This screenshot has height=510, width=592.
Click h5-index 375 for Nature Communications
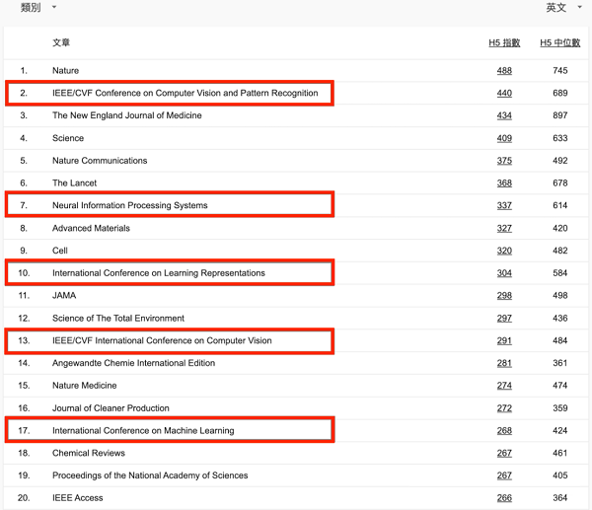pyautogui.click(x=504, y=161)
